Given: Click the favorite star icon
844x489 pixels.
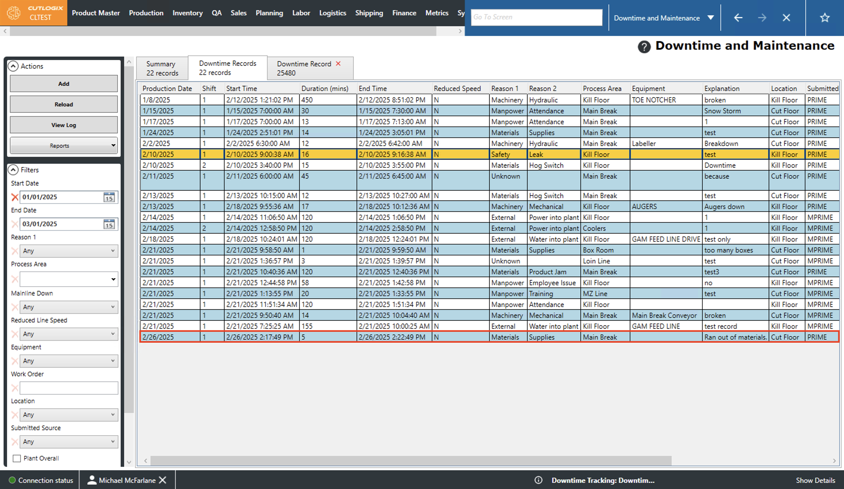Looking at the screenshot, I should coord(824,18).
